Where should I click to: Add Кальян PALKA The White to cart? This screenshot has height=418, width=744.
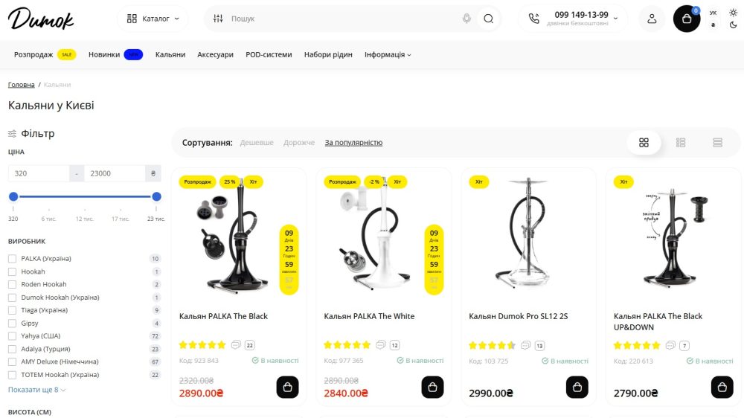tap(432, 388)
